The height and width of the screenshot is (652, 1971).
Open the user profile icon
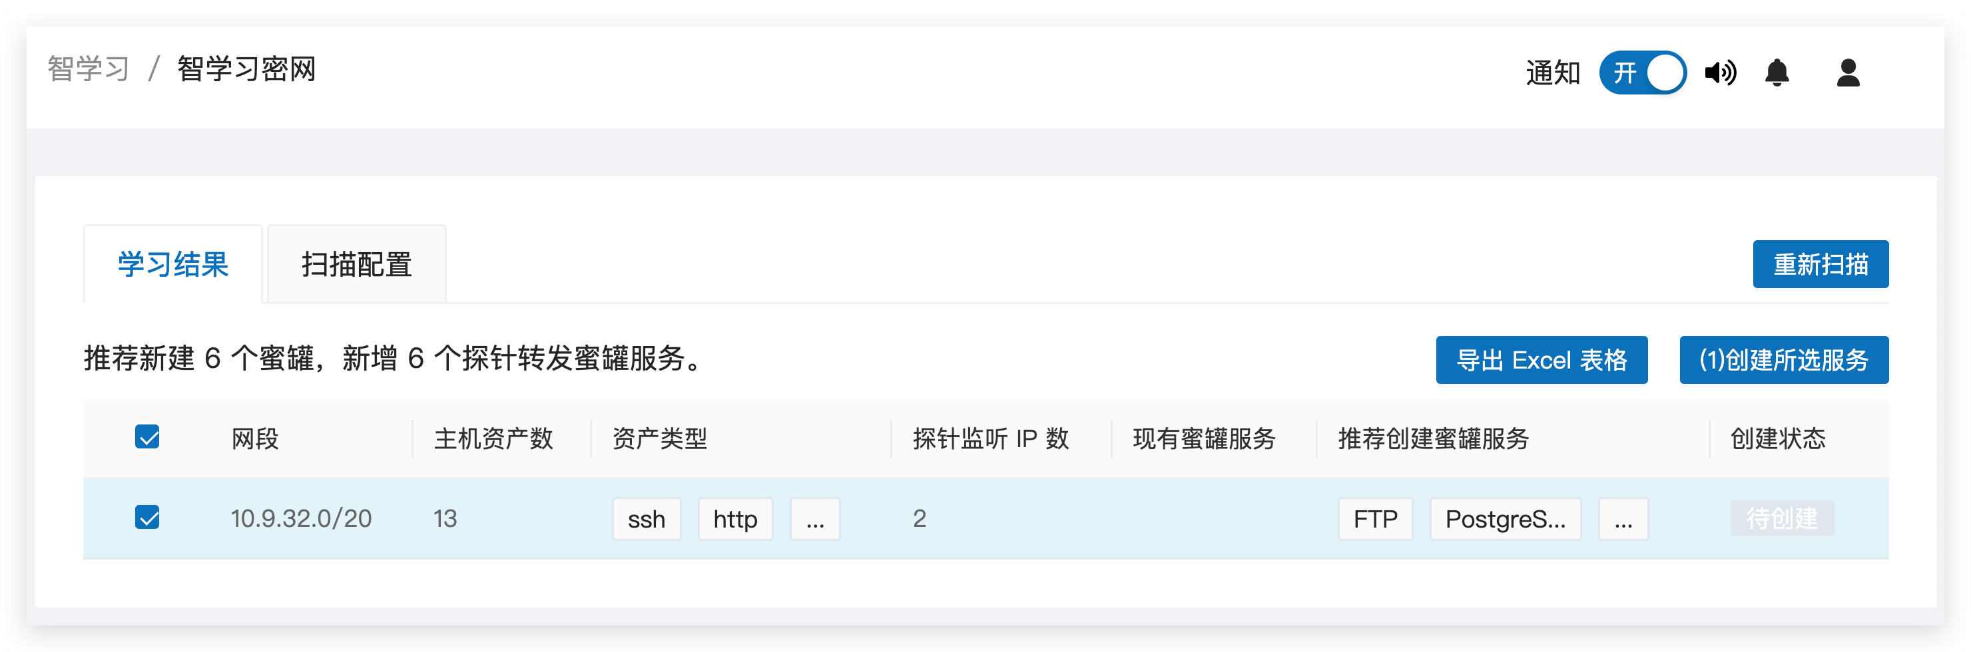(x=1848, y=73)
